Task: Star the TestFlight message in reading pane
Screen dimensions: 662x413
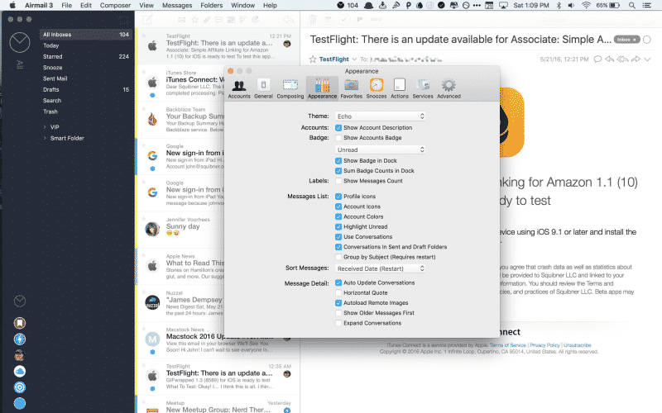Action: (313, 59)
